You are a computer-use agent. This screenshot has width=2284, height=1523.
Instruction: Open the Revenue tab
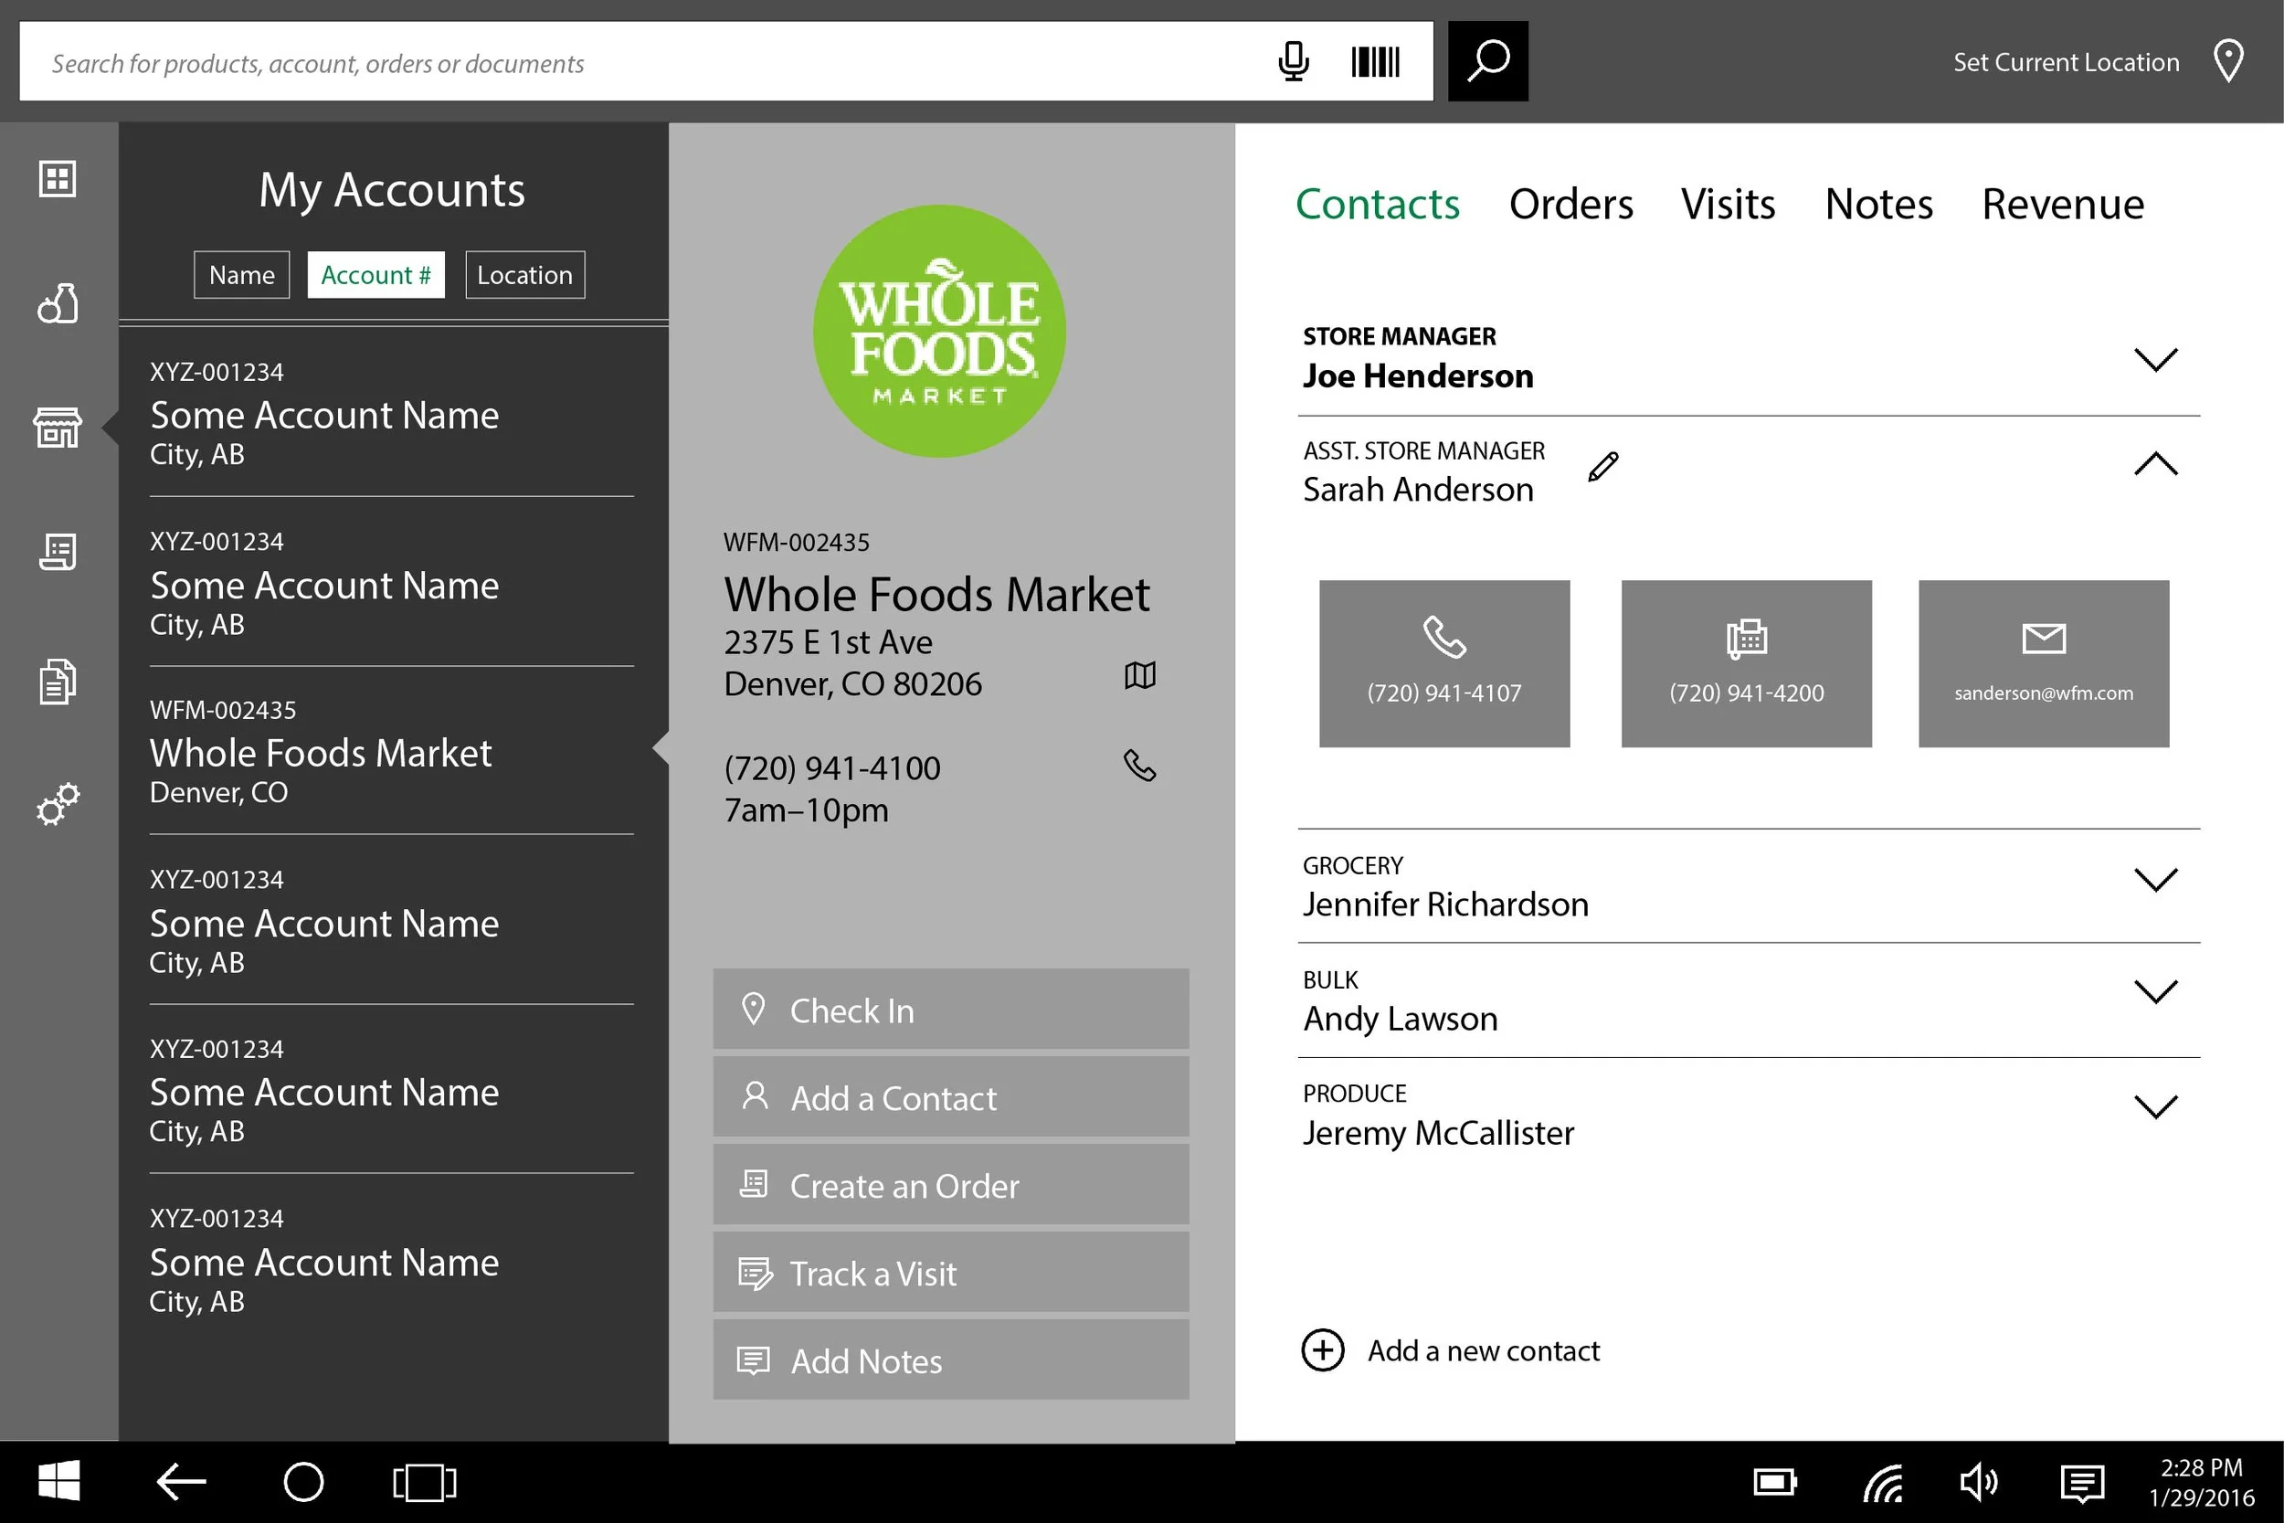pyautogui.click(x=2062, y=204)
